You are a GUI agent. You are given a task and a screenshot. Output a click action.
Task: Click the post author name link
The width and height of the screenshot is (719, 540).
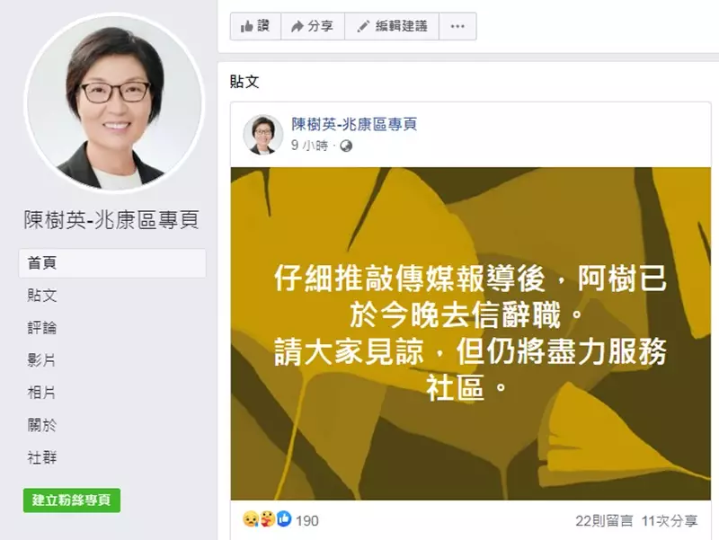(354, 124)
